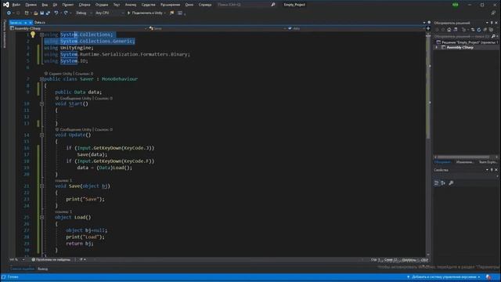Open the Assembly-CSharp project dropdown in navigation bar
The height and width of the screenshot is (282, 501).
point(78,28)
